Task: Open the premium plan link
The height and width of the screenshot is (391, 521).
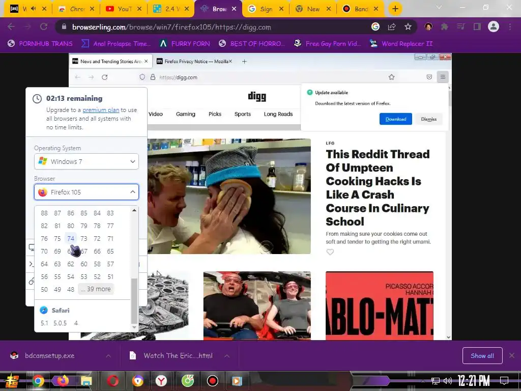Action: coord(101,110)
